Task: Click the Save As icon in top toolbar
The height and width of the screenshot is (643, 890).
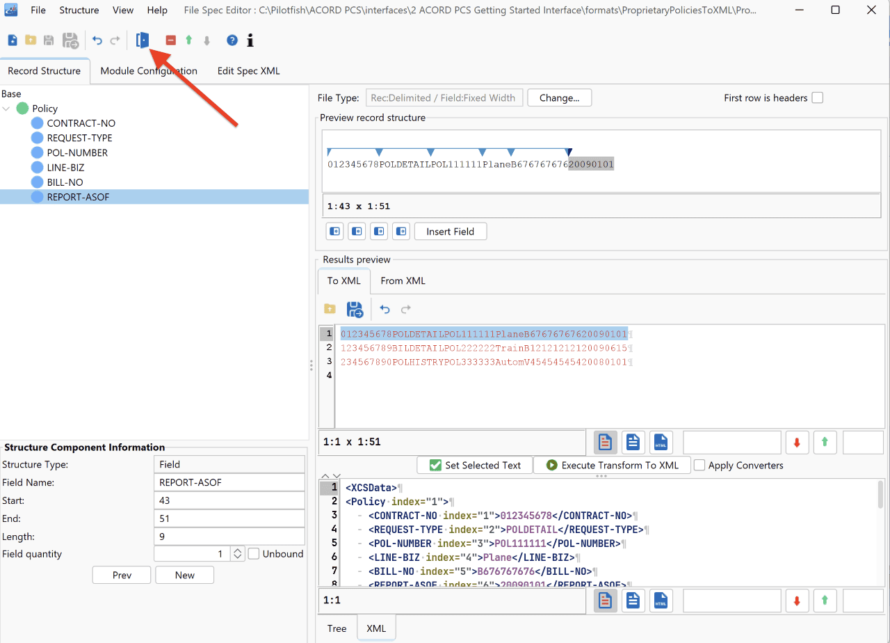Action: coord(70,40)
